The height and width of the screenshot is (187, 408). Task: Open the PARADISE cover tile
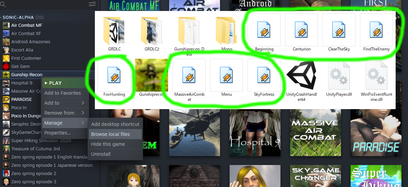tap(376, 132)
